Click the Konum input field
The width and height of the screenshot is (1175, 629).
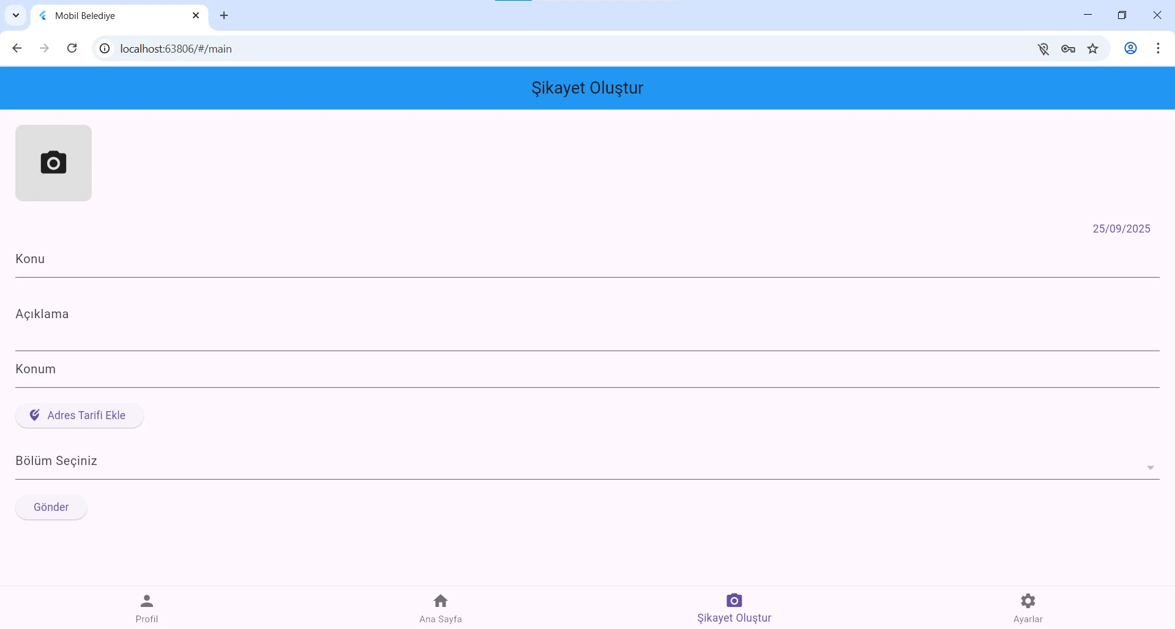(587, 370)
